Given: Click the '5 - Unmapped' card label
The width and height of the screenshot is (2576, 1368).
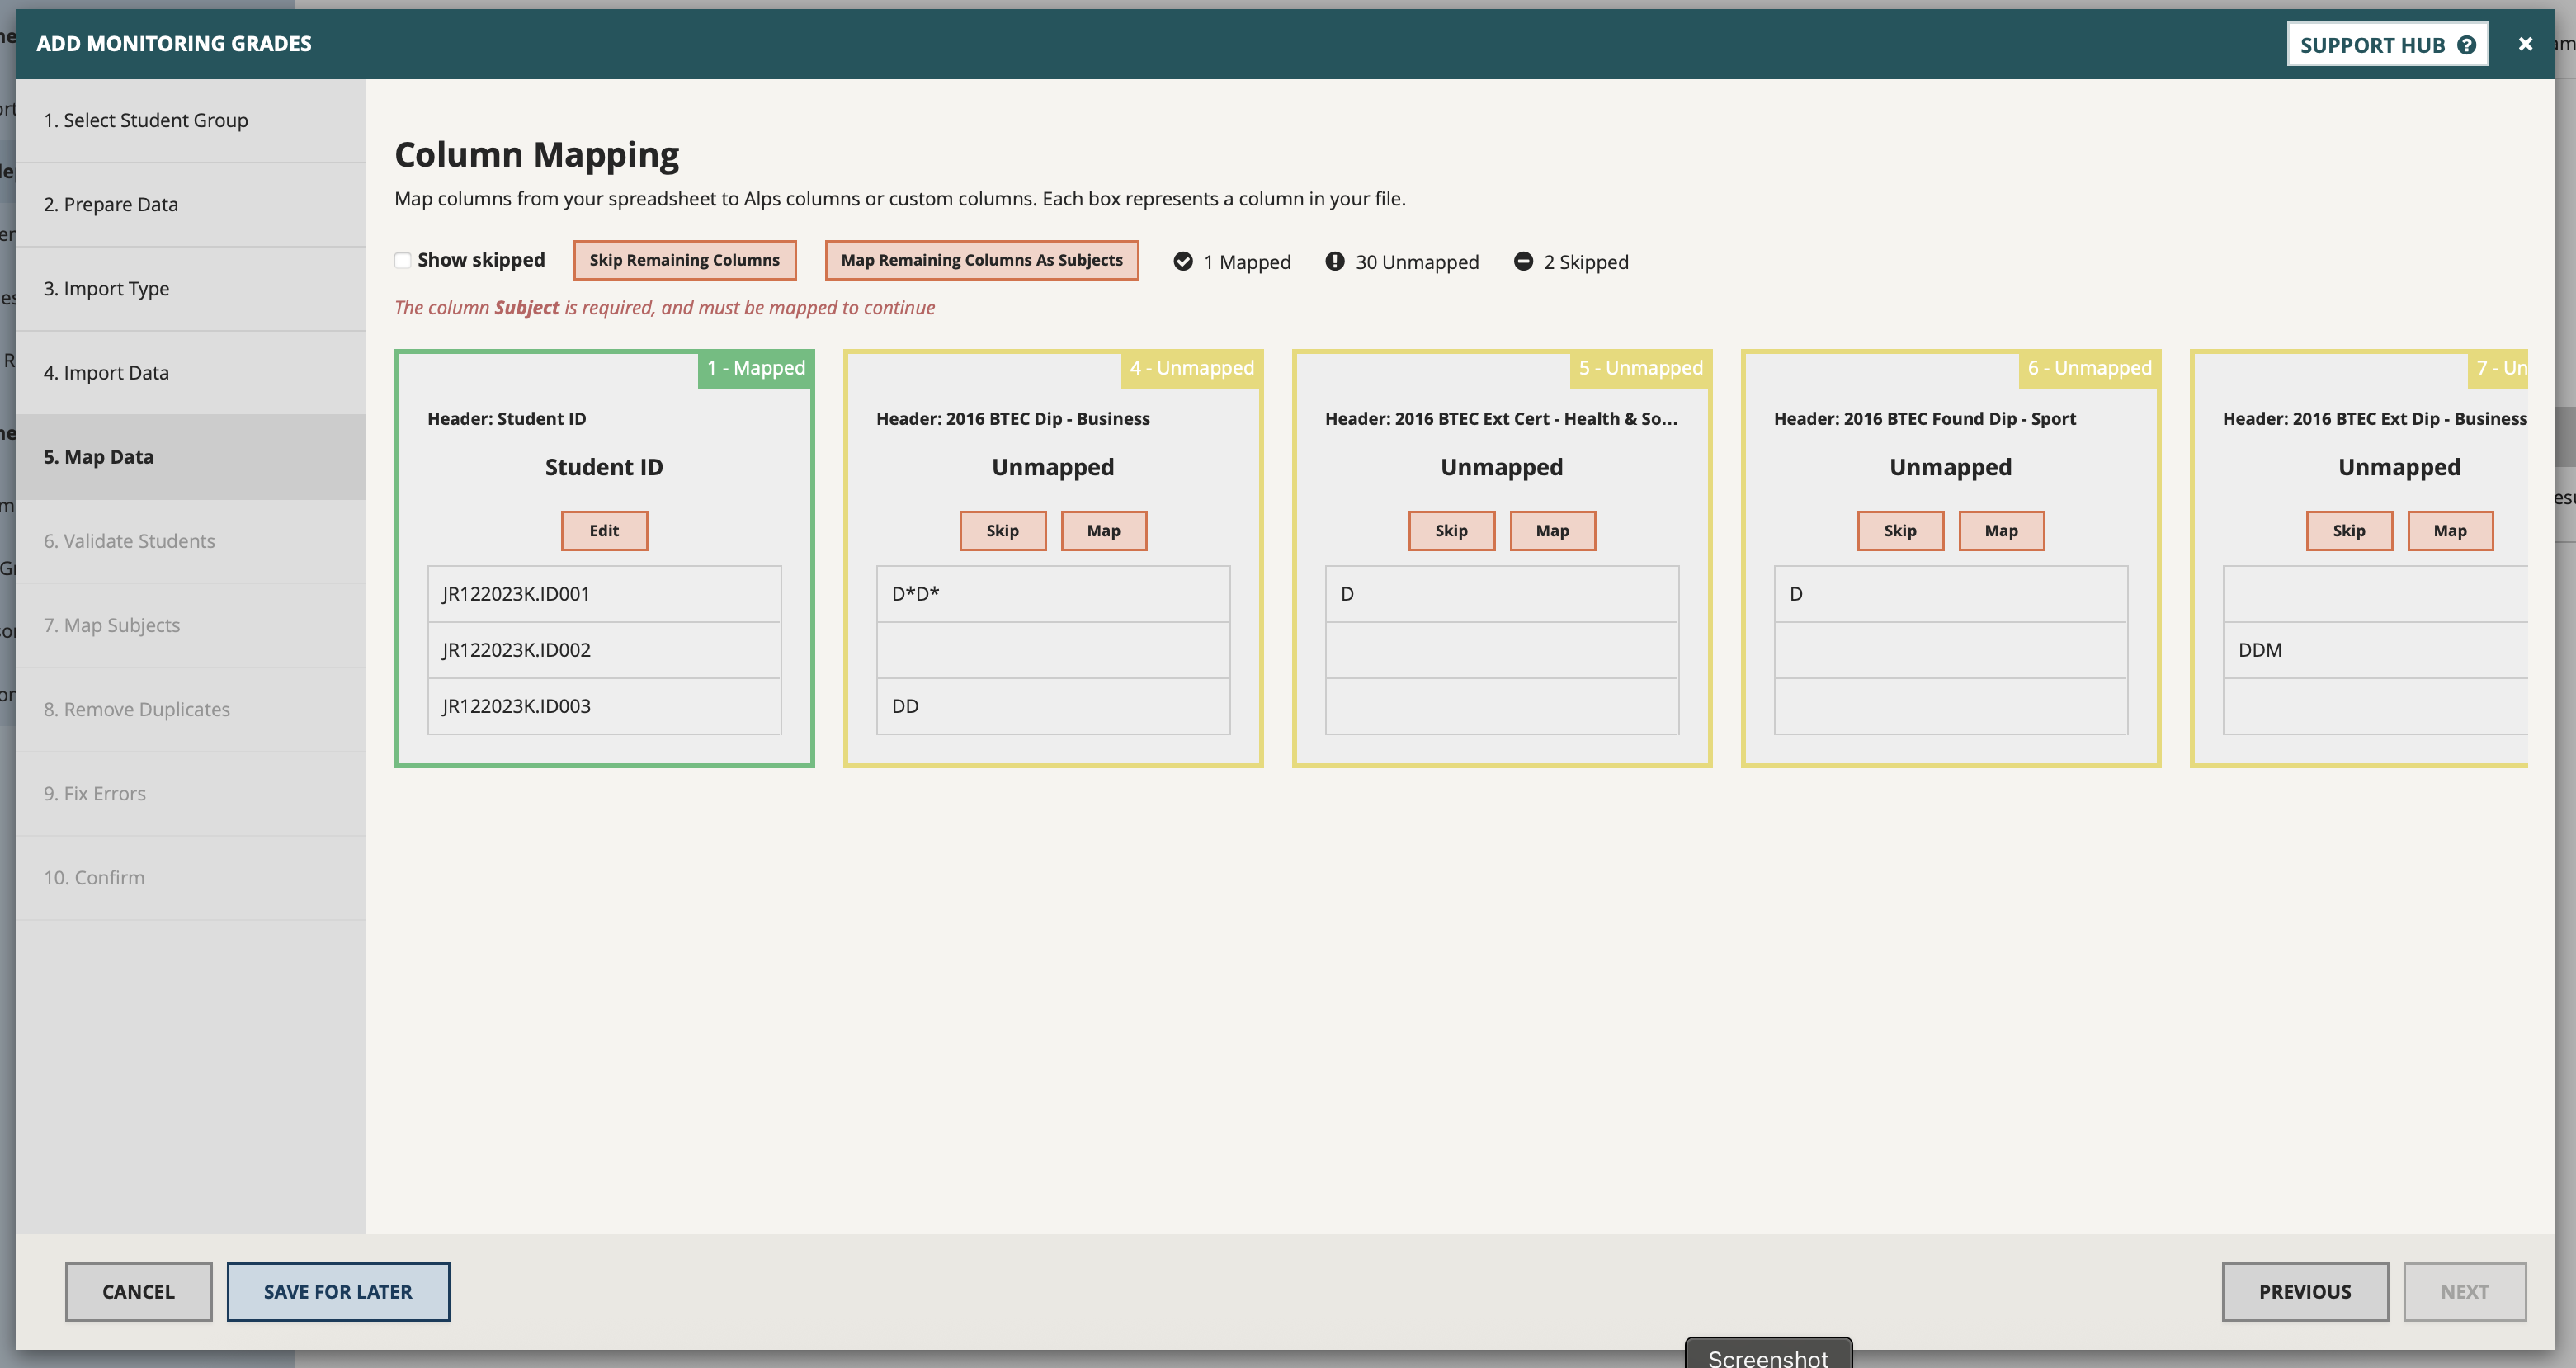Looking at the screenshot, I should pos(1641,368).
